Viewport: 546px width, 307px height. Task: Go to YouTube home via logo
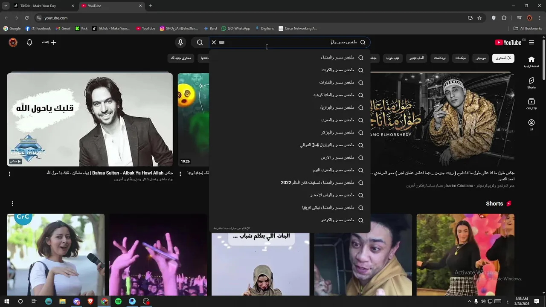508,42
